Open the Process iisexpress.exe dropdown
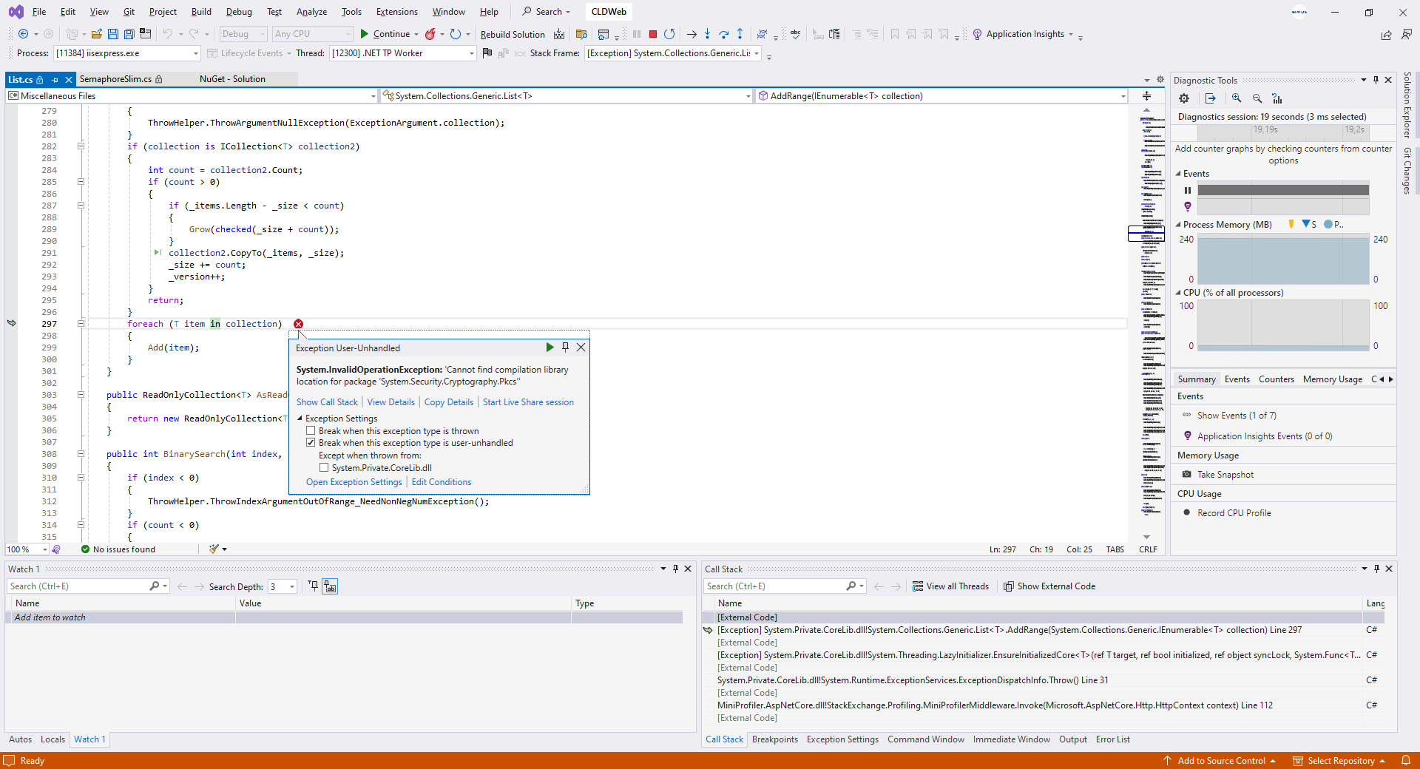 tap(195, 53)
